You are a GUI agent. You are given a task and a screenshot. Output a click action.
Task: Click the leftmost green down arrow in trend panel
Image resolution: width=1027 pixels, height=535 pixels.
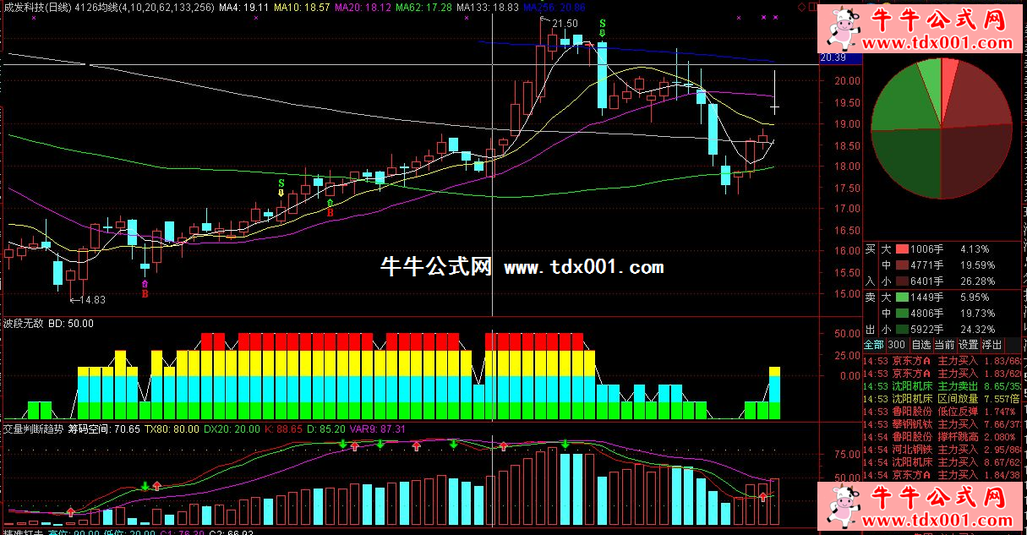point(145,485)
